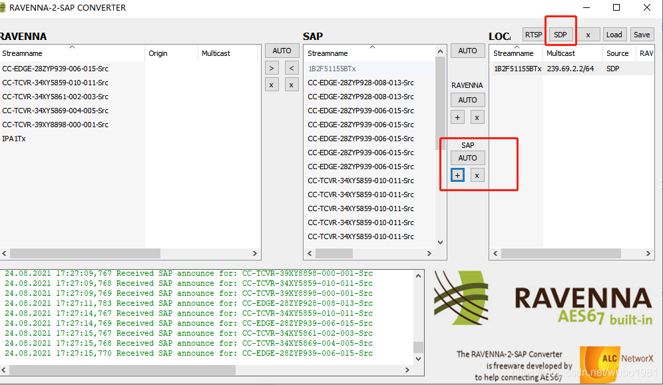The image size is (663, 385).
Task: Select CC-TCVR-34XY5869-004-005-Src stream
Action: (55, 111)
